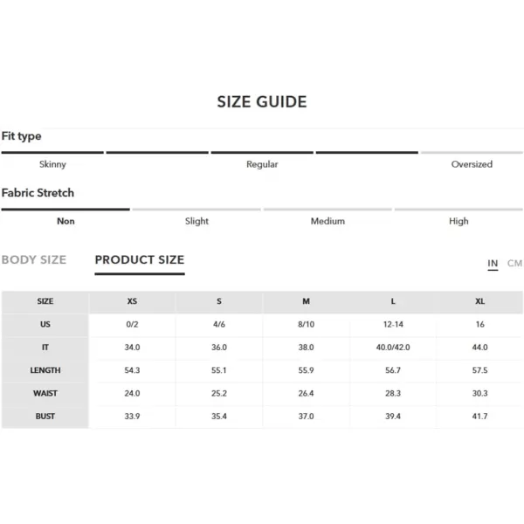Click the M size column header

click(307, 301)
